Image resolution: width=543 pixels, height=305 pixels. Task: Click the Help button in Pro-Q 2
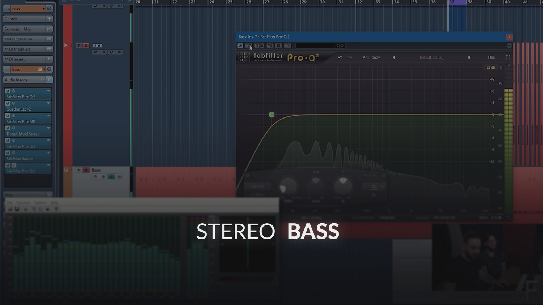tap(491, 57)
